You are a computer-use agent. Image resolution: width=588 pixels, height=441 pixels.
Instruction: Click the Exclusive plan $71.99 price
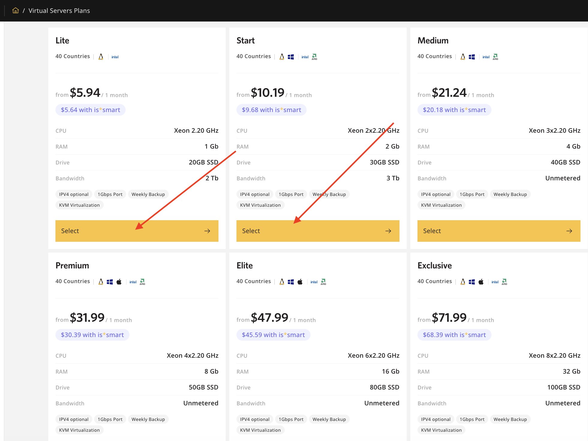(449, 318)
